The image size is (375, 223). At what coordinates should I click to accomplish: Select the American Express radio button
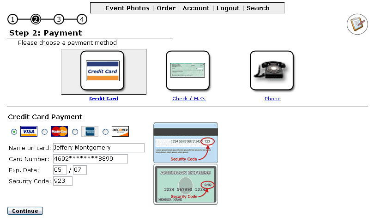(x=75, y=132)
